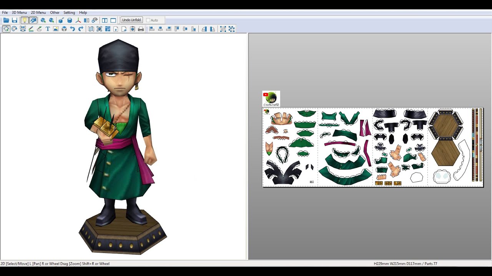
Task: Click the Undo Unfold button
Action: point(131,20)
